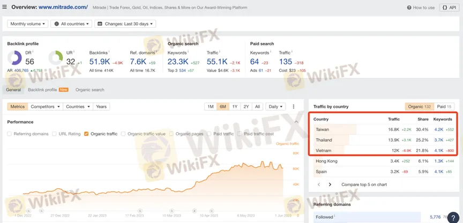Go to next country page arrow
The width and height of the screenshot is (463, 223).
tap(330, 184)
